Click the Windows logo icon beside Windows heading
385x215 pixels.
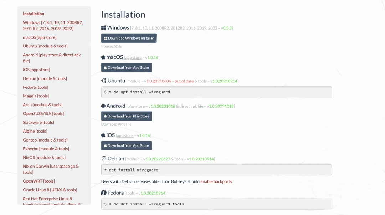click(x=104, y=28)
